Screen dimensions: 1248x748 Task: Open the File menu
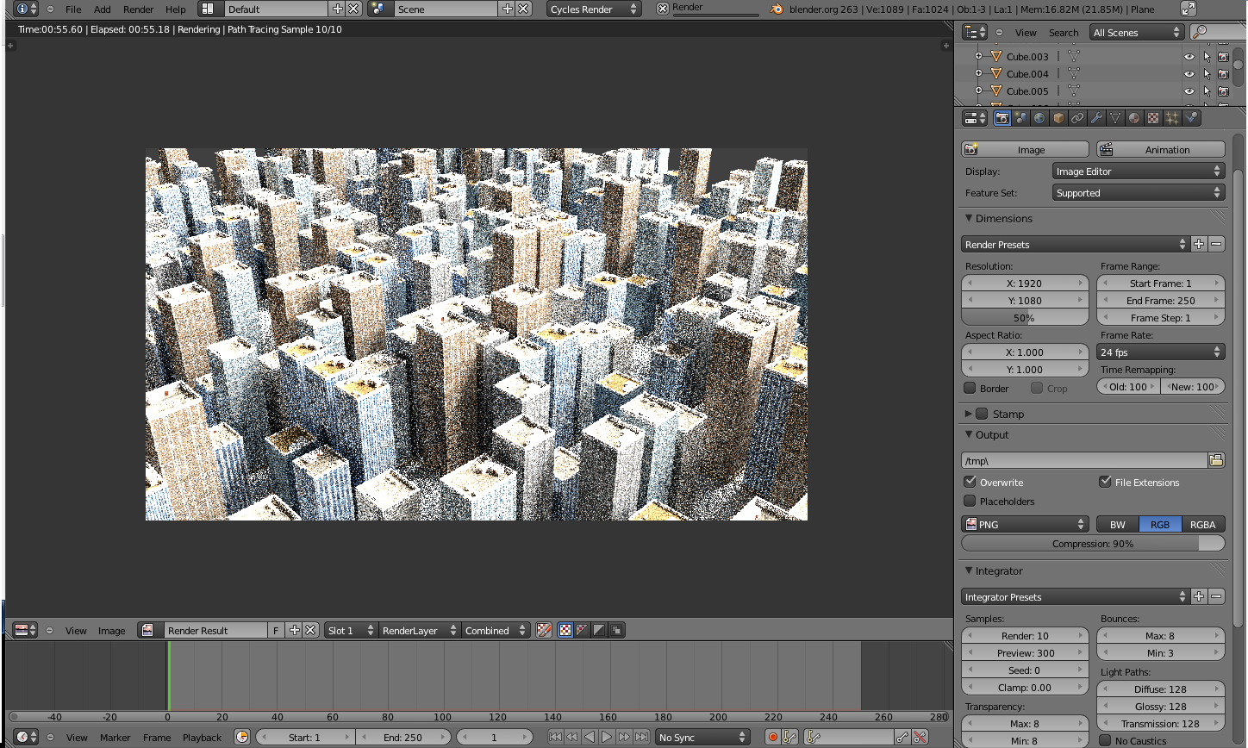(x=73, y=9)
